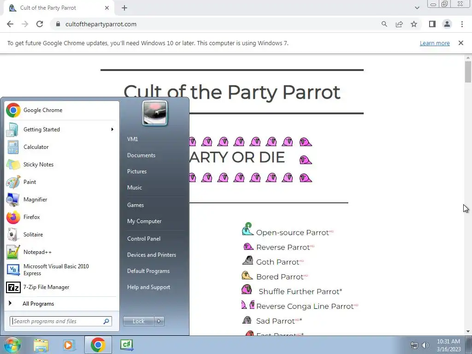
Task: Bookmark this tab with star
Action: click(x=414, y=24)
